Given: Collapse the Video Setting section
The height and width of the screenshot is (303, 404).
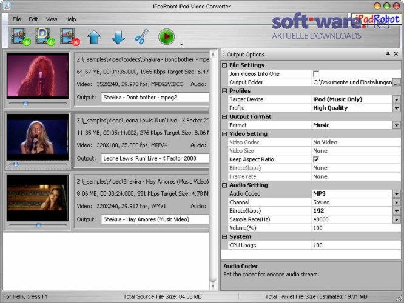Looking at the screenshot, I should coord(224,134).
